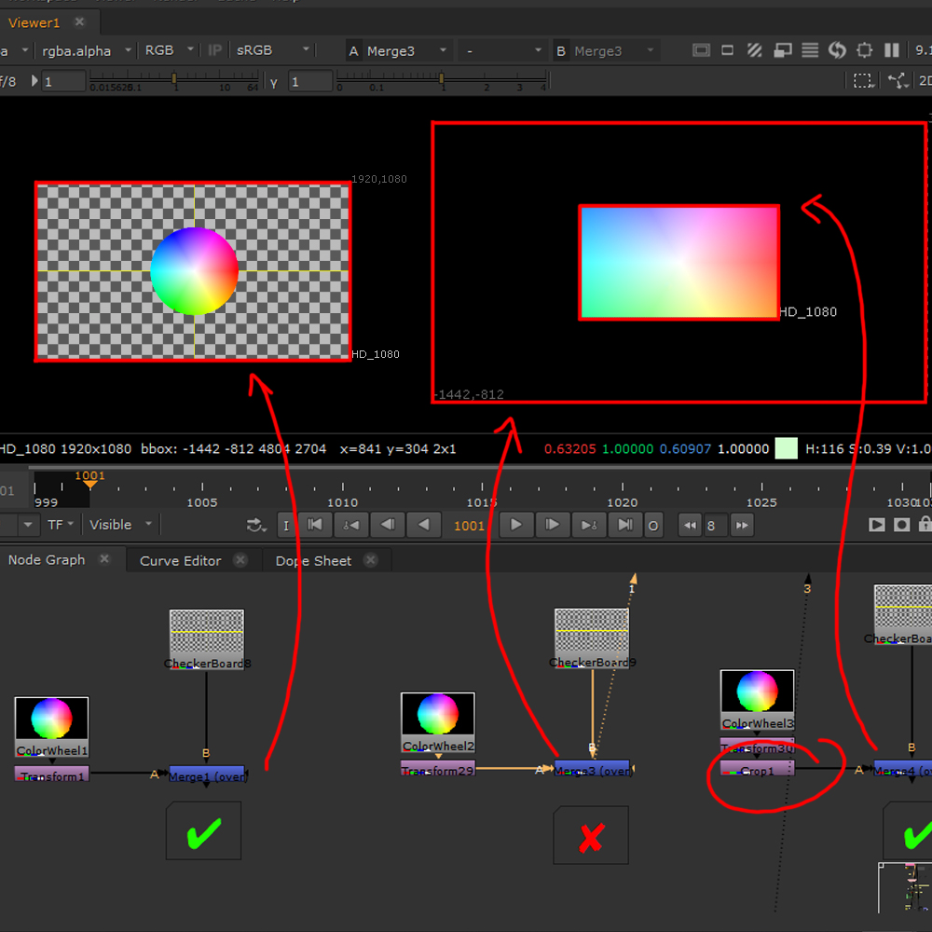Click the in point I button

click(x=286, y=526)
